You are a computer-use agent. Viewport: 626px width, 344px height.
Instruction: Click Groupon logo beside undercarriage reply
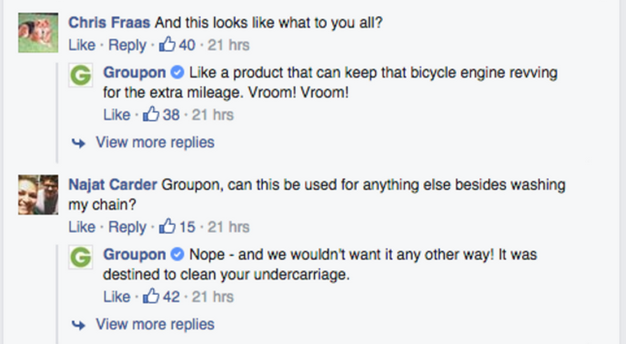pyautogui.click(x=80, y=258)
